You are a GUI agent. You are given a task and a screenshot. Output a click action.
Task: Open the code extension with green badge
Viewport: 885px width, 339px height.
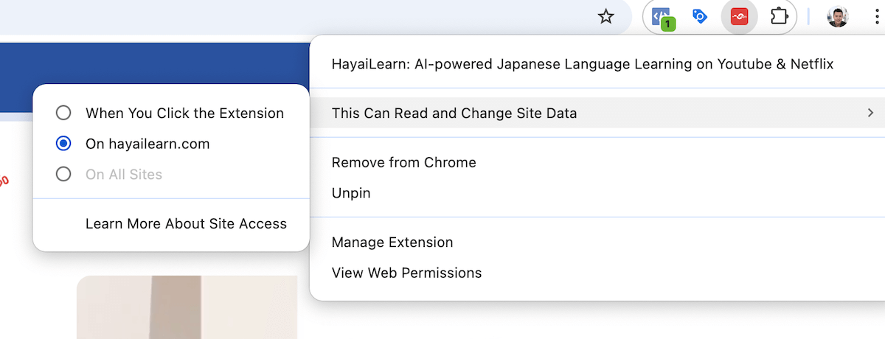click(x=662, y=17)
